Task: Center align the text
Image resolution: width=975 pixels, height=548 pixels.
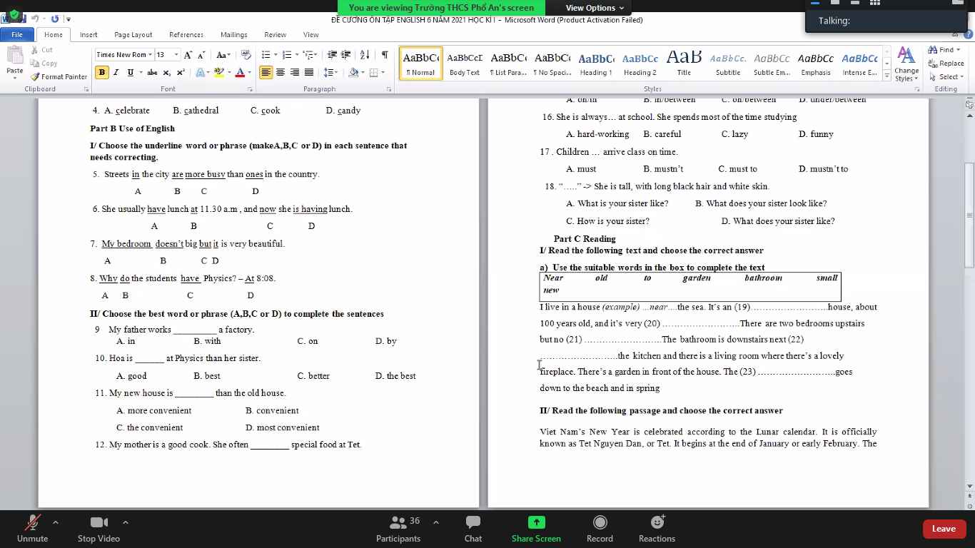Action: click(x=280, y=72)
